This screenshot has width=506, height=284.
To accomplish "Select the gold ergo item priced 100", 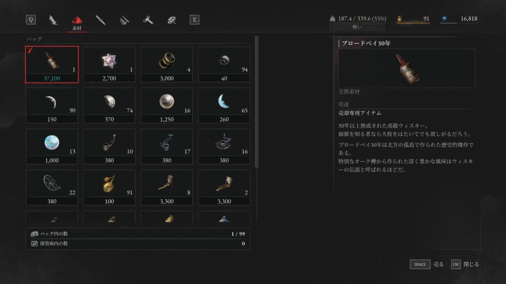I will [x=109, y=187].
